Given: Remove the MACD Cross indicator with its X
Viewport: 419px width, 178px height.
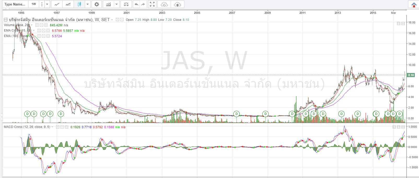Looking at the screenshot, I should point(67,127).
